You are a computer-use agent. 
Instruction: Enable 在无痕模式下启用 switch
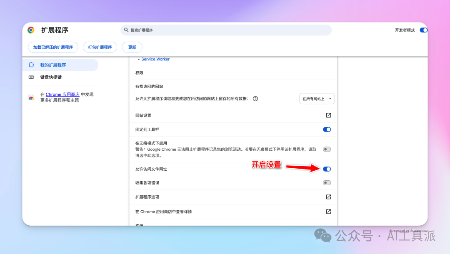point(327,149)
